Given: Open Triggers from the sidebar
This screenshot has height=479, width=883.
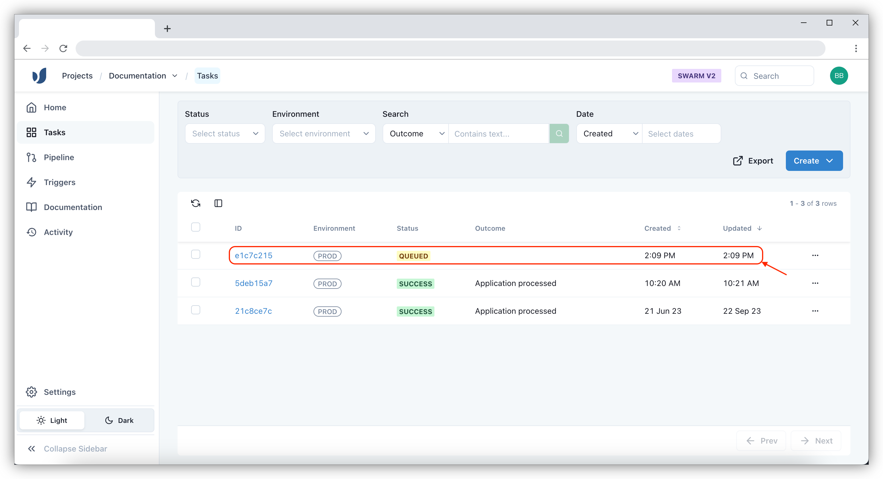Looking at the screenshot, I should [x=60, y=182].
